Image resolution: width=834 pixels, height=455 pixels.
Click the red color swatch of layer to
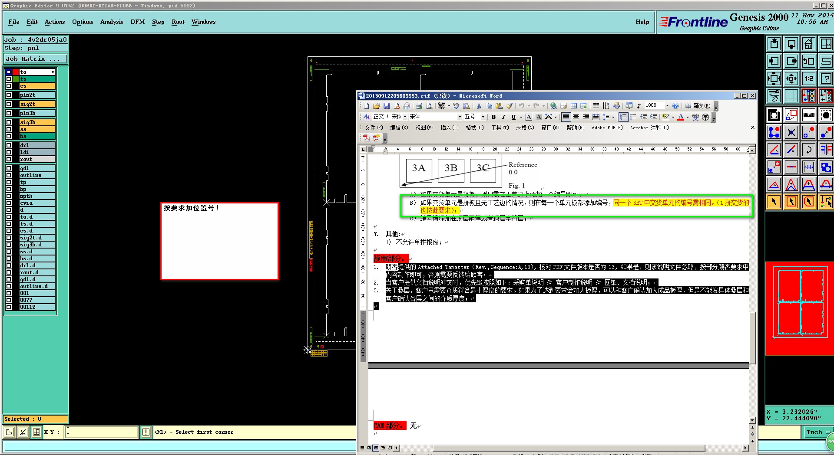16,72
